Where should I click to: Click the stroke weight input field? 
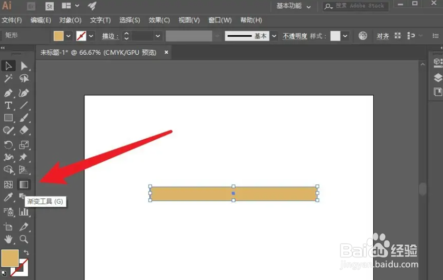click(x=142, y=36)
